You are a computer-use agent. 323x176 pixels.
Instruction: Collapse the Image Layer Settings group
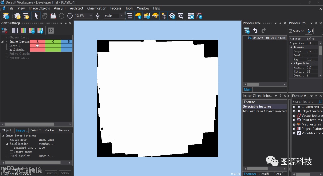3,136
